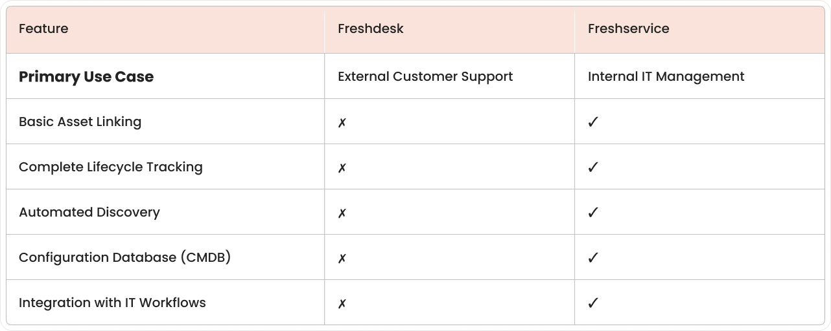Click the Configuration Database (CMDB) label

coord(125,257)
